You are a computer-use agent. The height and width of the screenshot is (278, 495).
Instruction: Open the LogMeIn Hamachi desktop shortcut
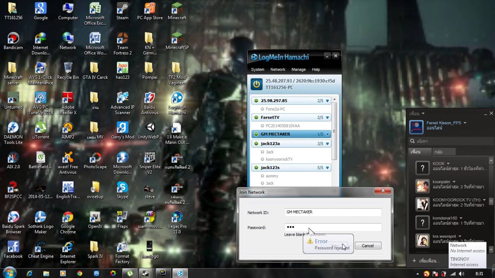[177, 103]
